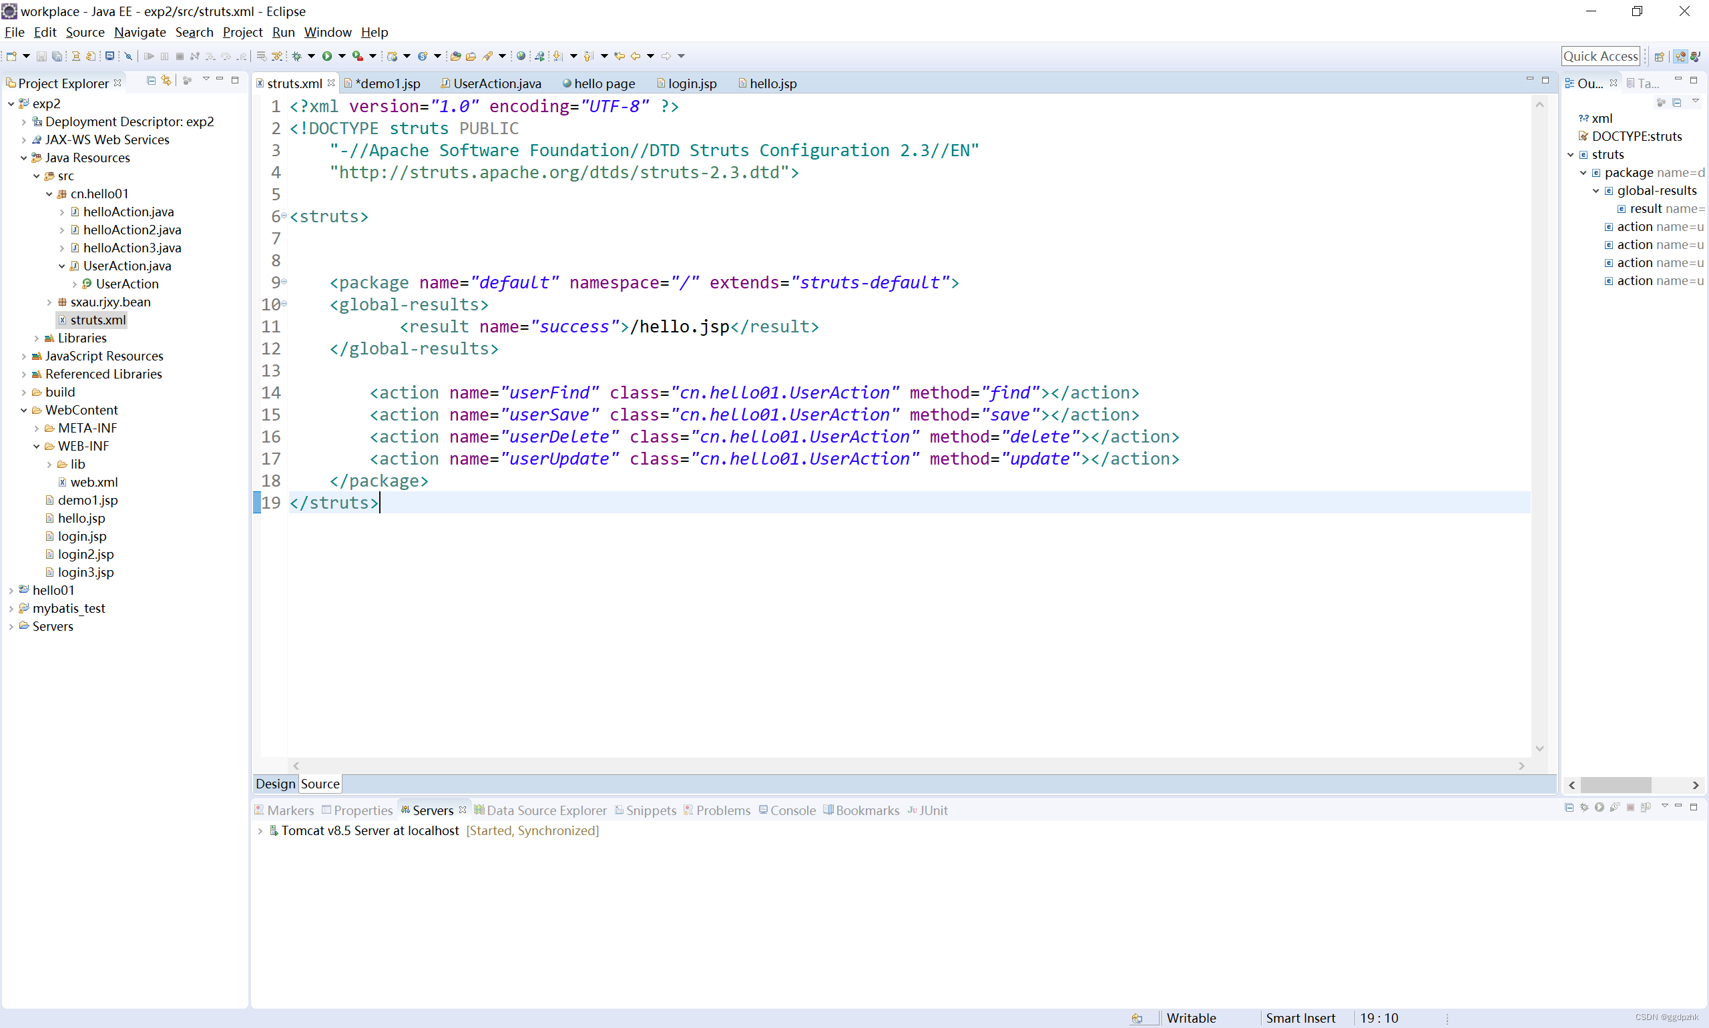Switch to the Java perspective icon

pos(1696,57)
